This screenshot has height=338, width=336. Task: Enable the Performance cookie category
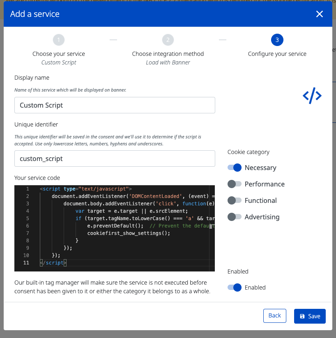click(235, 184)
